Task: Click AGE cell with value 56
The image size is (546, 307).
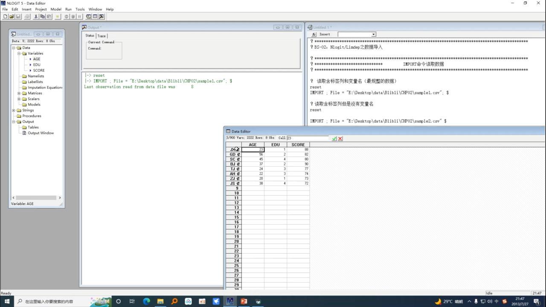Action: click(x=253, y=154)
